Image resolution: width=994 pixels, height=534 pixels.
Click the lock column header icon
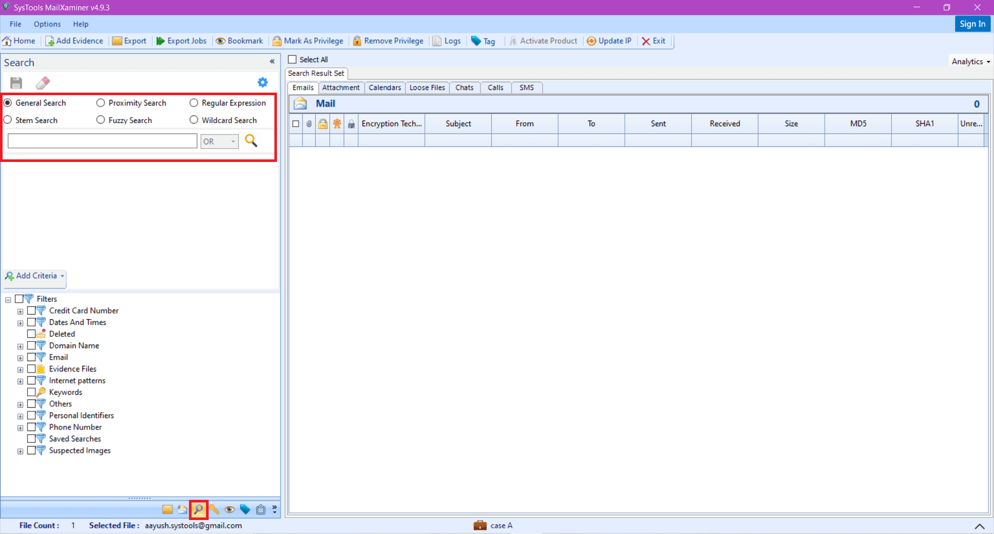click(323, 124)
